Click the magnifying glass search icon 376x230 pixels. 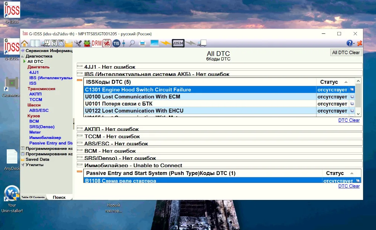(x=132, y=43)
